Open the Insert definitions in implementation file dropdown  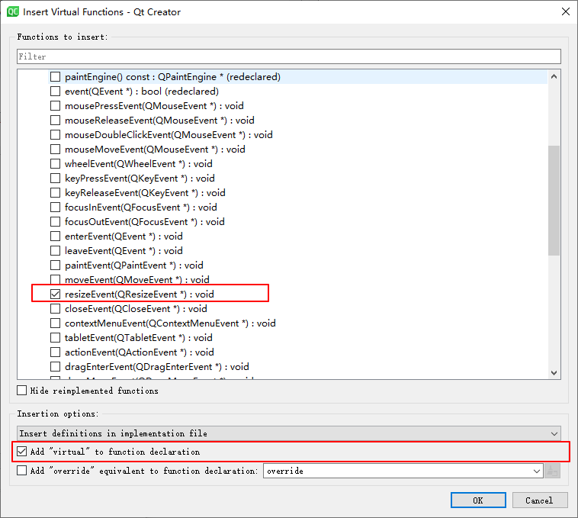[289, 433]
